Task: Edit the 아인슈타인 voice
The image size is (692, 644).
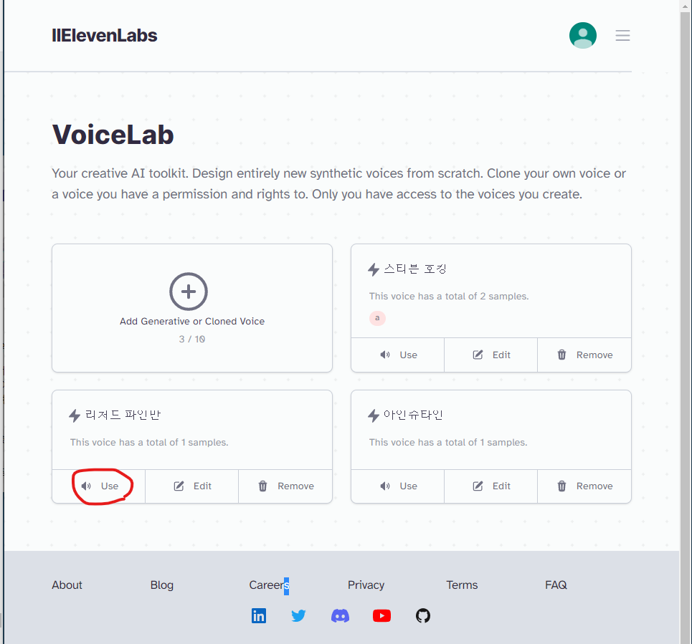Action: 490,486
